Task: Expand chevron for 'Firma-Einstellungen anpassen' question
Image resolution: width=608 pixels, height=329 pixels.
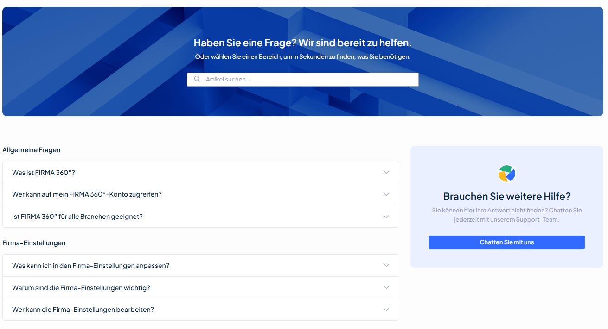Action: 386,265
